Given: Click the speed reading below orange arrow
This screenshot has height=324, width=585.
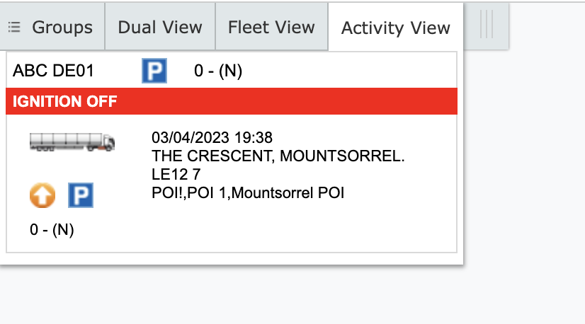Looking at the screenshot, I should coord(52,230).
